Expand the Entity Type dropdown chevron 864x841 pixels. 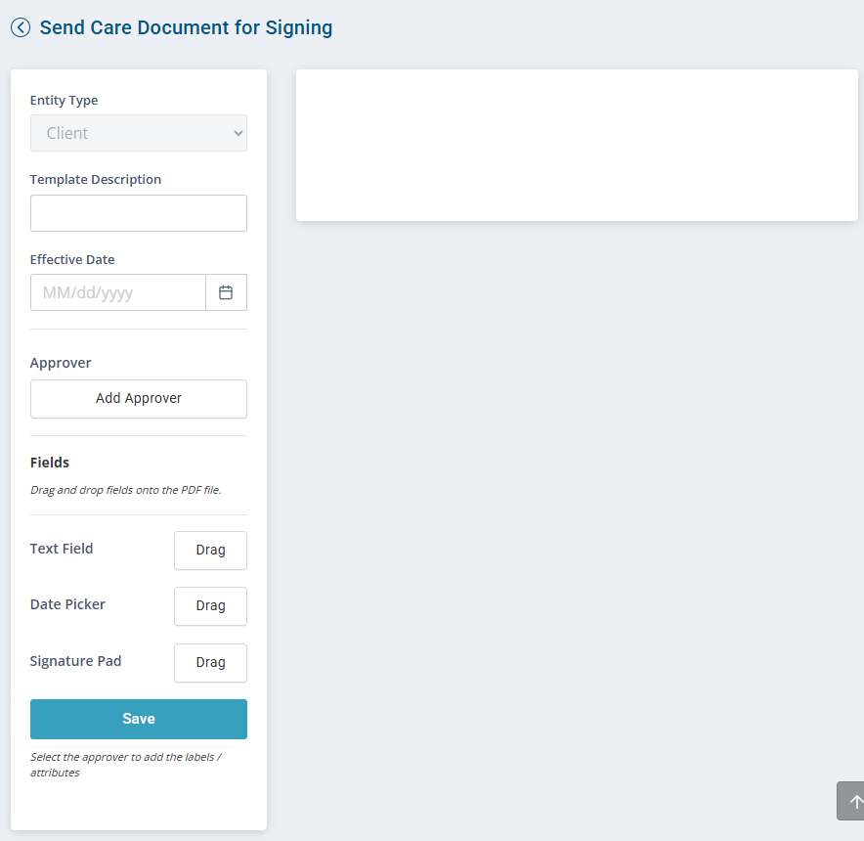point(238,133)
